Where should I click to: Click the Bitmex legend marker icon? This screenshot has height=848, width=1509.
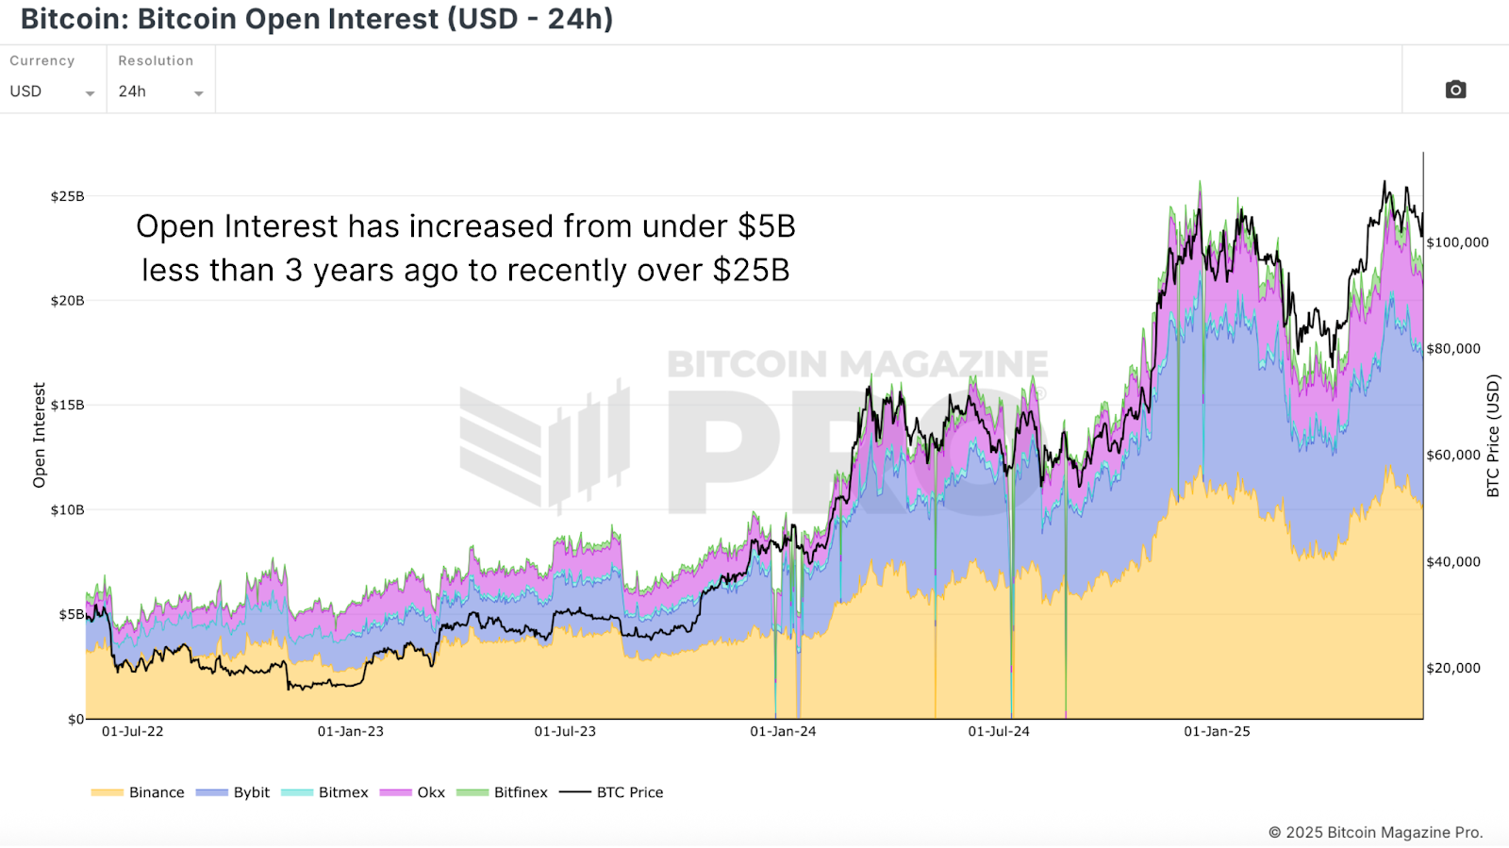coord(295,792)
